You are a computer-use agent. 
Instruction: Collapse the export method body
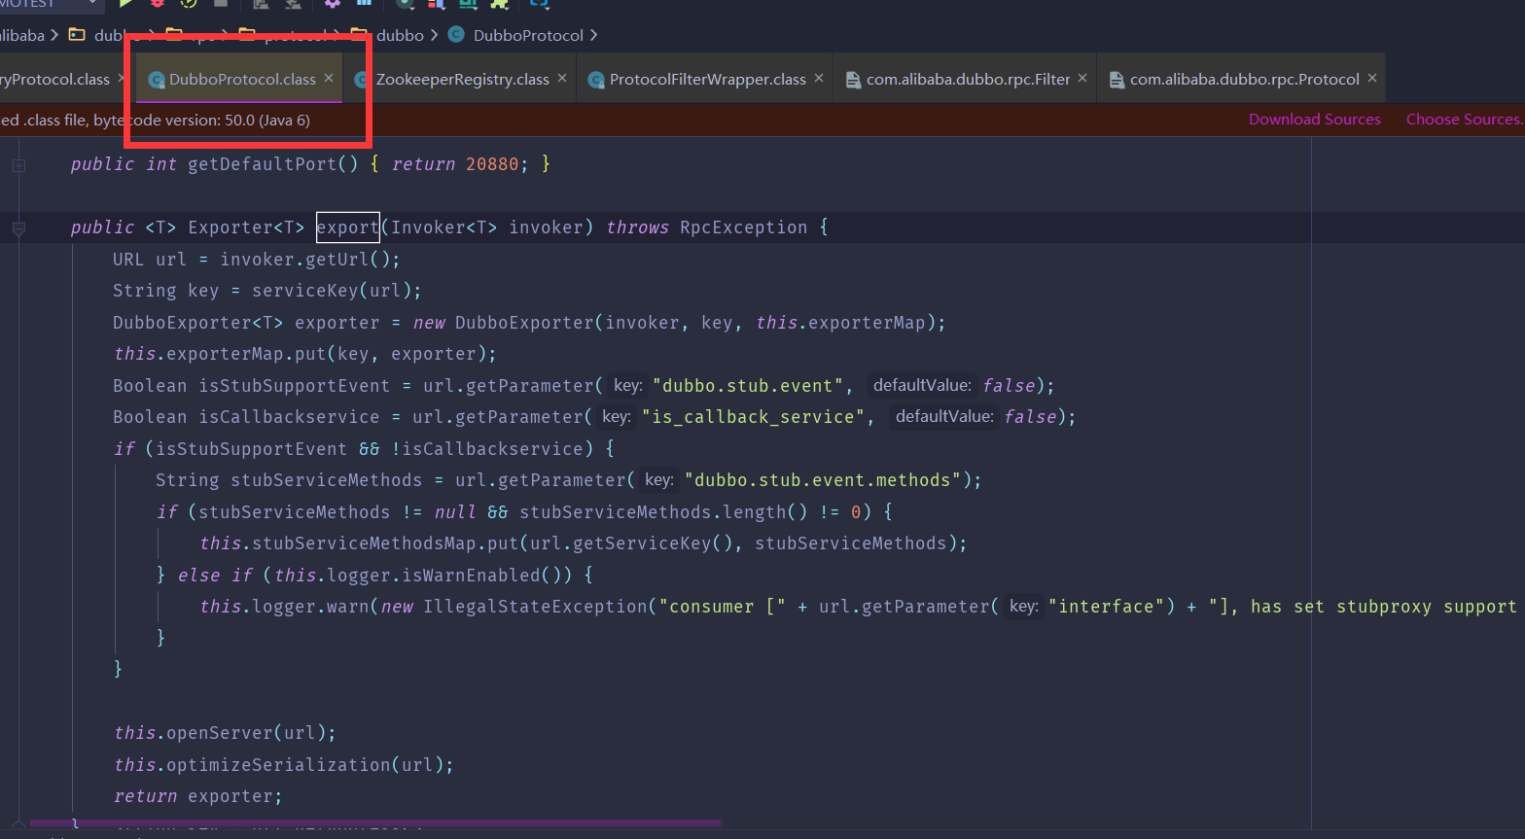[x=18, y=228]
